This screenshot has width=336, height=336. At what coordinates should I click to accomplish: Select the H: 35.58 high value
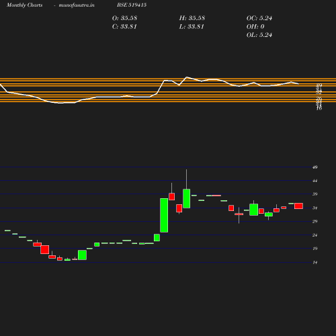(192, 18)
